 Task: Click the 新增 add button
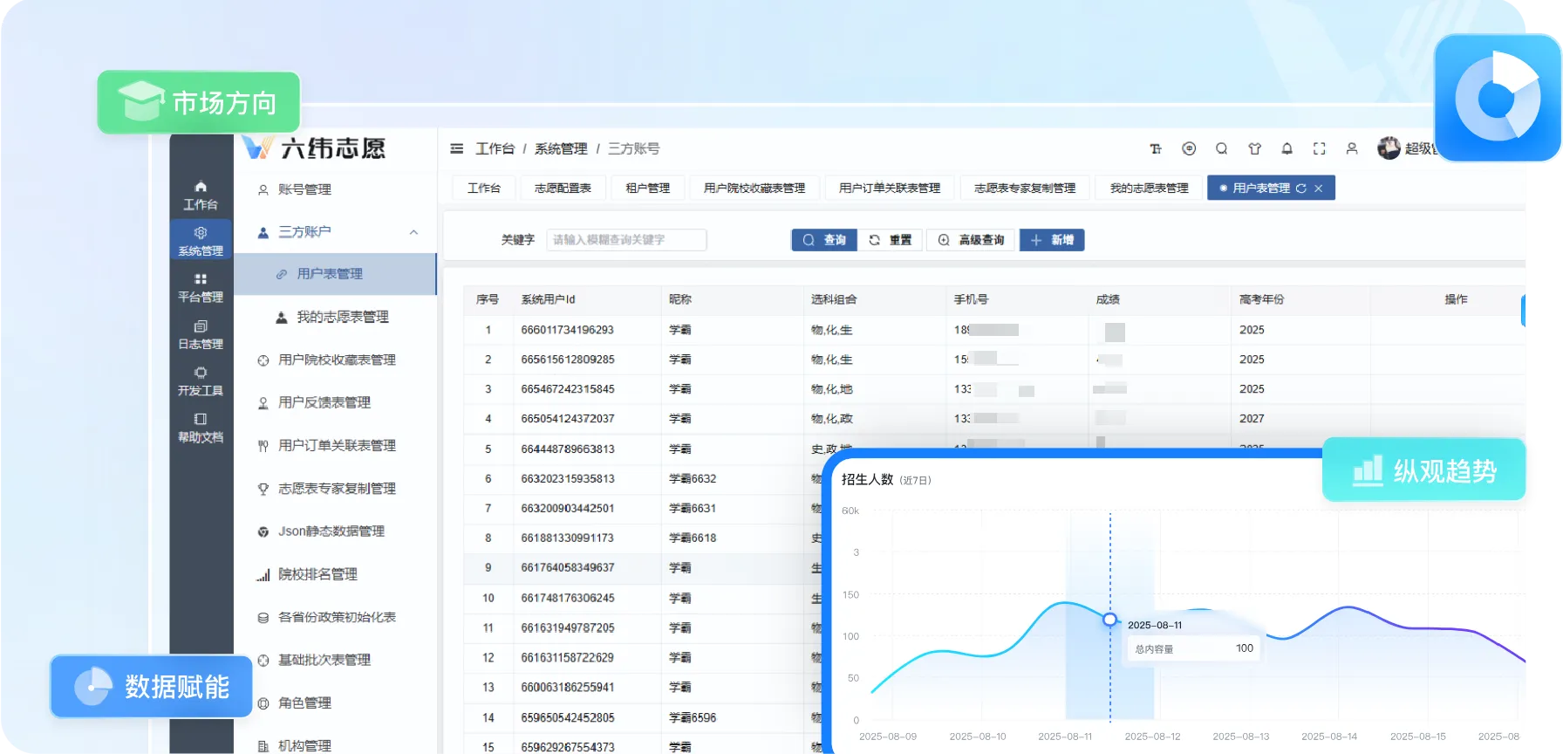tap(1052, 240)
